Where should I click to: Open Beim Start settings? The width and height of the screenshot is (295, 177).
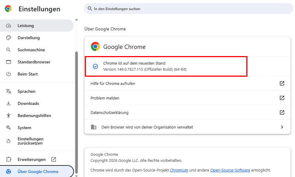(x=37, y=74)
